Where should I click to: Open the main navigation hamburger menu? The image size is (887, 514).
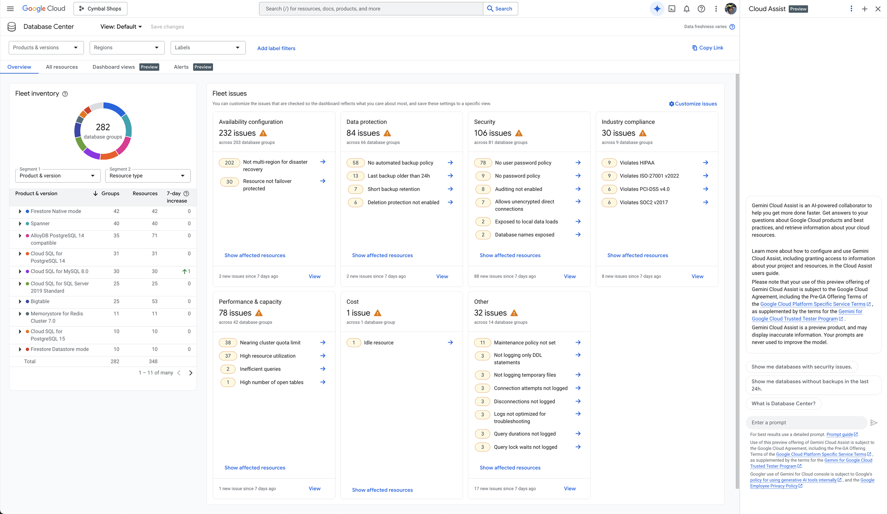[x=10, y=9]
